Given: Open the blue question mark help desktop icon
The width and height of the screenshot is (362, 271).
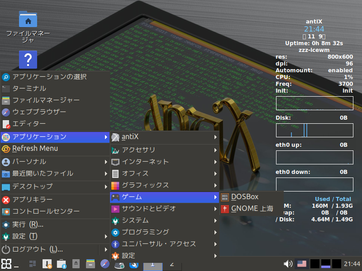Looking at the screenshot, I should click(x=28, y=60).
